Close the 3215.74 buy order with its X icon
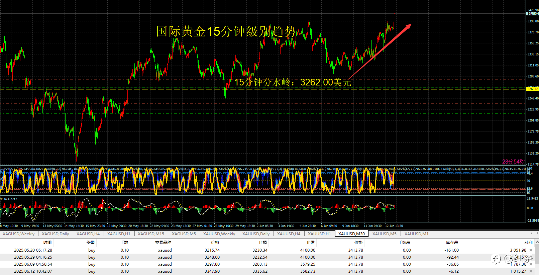Image resolution: width=539 pixels, height=275 pixels. coord(531,250)
